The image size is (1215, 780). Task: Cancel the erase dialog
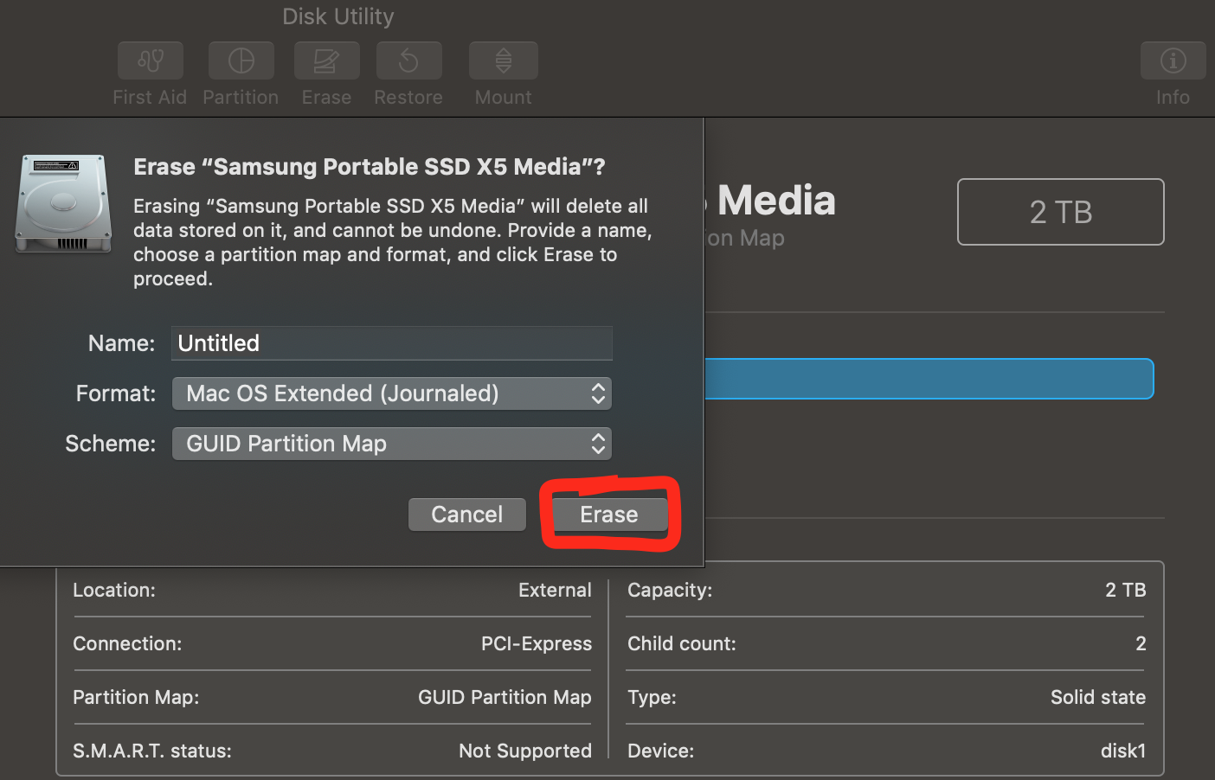click(467, 515)
